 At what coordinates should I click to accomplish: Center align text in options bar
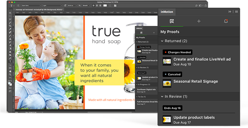(97, 5)
